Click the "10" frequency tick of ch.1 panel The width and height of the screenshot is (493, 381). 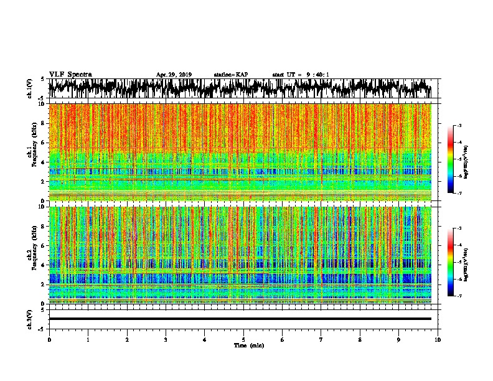(43, 104)
